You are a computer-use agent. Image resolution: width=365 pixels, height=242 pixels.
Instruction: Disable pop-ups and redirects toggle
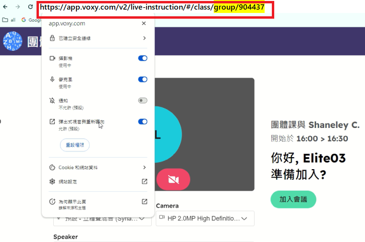point(143,122)
